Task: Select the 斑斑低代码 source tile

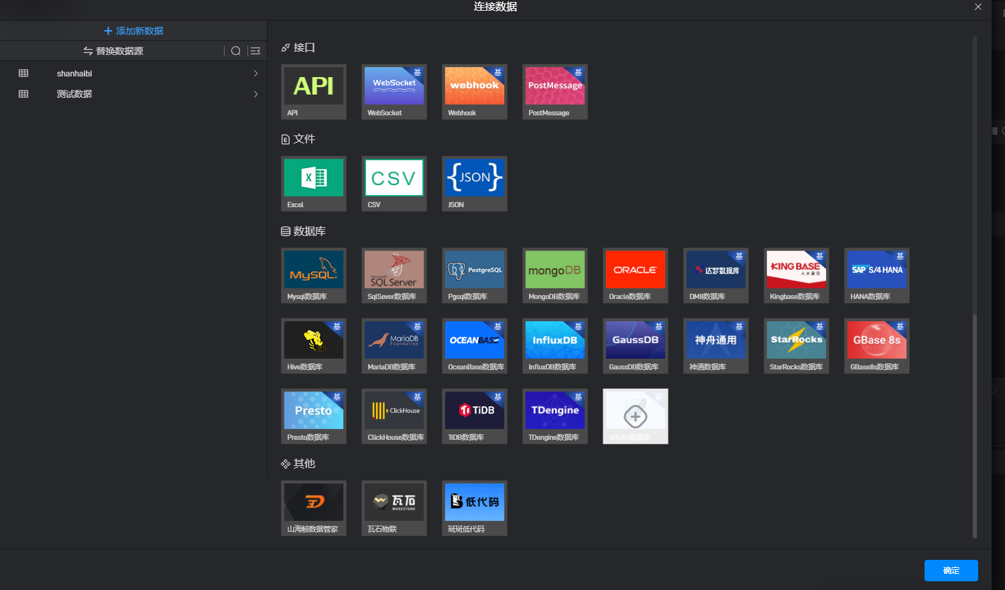Action: click(475, 508)
